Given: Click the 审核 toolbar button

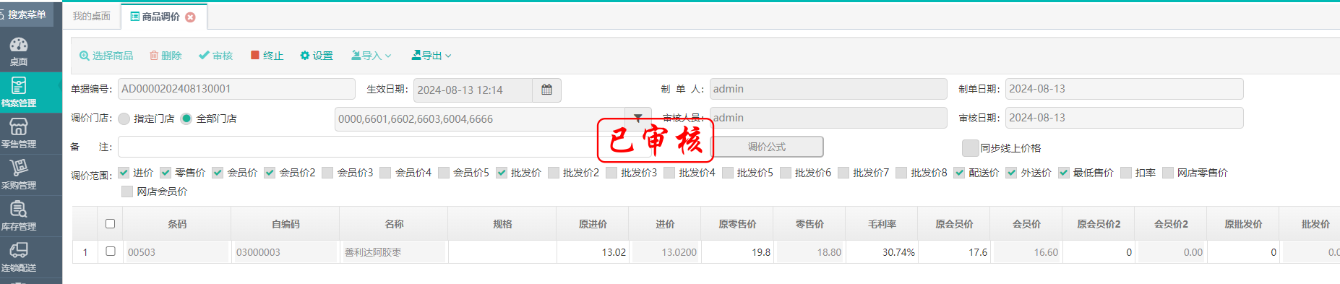Looking at the screenshot, I should click(x=215, y=56).
